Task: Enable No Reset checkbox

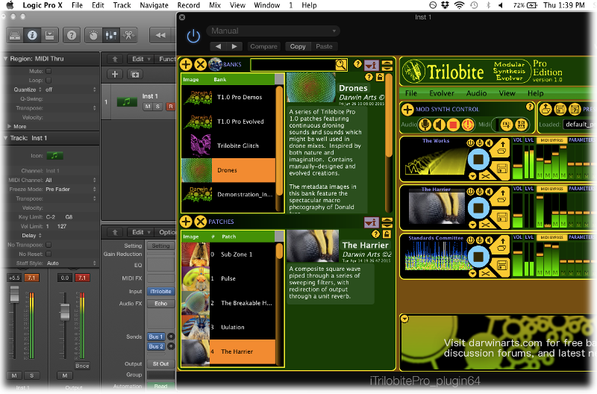Action: point(49,254)
